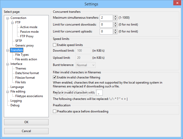Select the Connection page

point(18,18)
